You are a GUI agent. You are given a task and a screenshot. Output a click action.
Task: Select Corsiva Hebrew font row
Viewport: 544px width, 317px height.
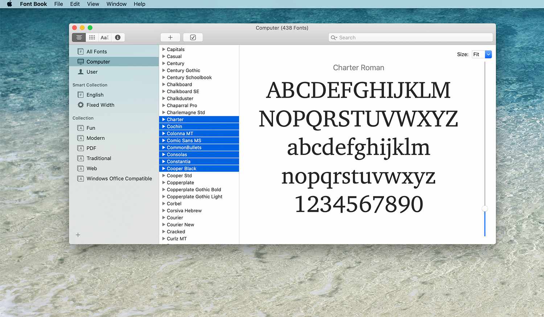pyautogui.click(x=199, y=210)
